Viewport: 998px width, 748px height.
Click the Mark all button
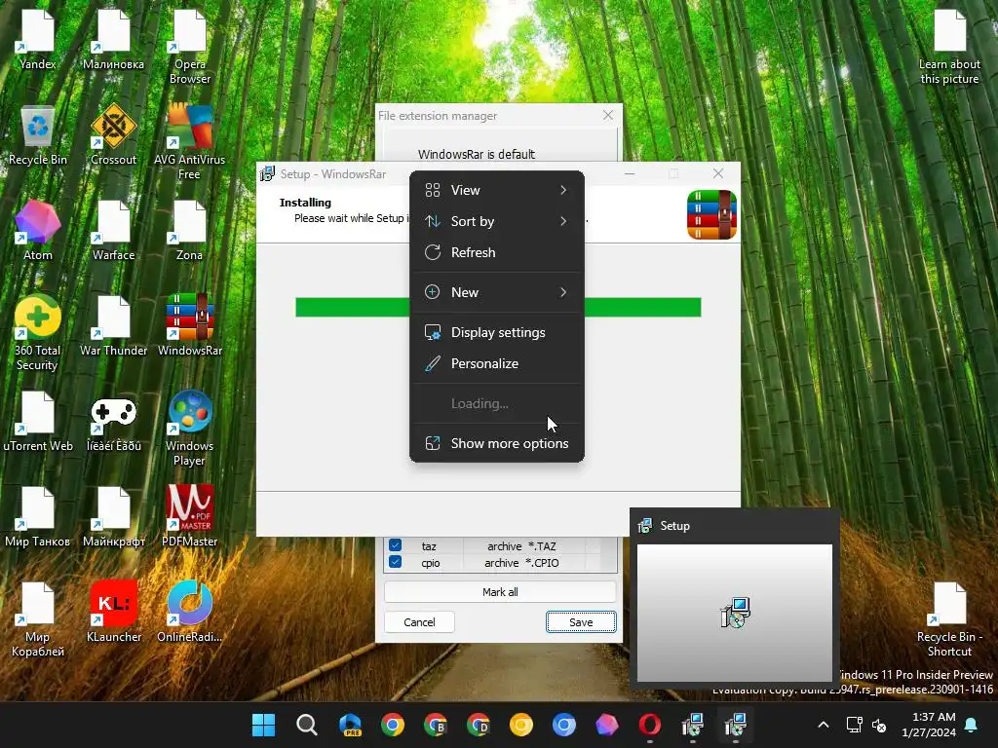click(x=500, y=592)
